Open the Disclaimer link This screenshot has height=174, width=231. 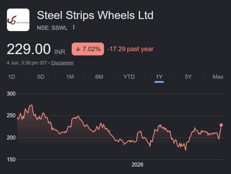pos(63,63)
